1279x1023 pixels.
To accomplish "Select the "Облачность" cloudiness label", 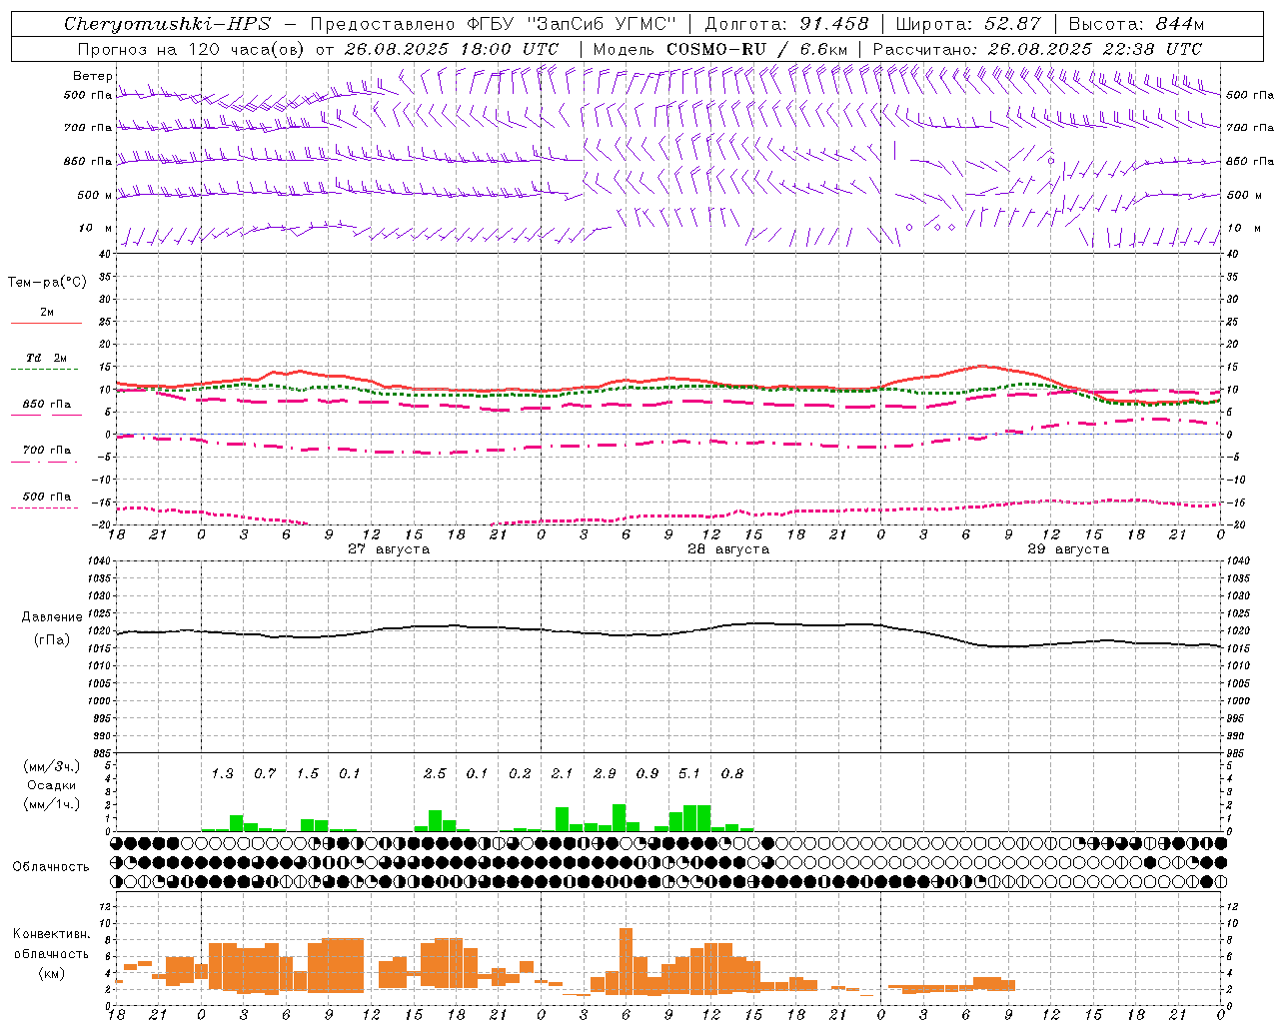I will click(x=51, y=866).
